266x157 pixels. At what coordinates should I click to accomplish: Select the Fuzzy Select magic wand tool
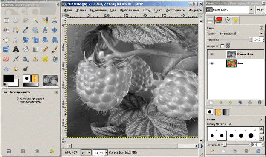[x=35, y=20]
